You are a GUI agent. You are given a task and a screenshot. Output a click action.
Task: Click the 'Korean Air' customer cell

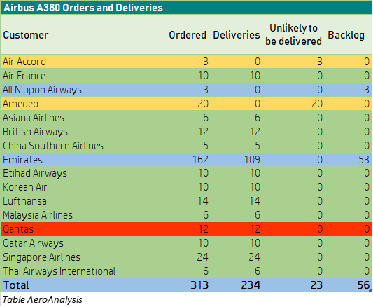(24, 187)
